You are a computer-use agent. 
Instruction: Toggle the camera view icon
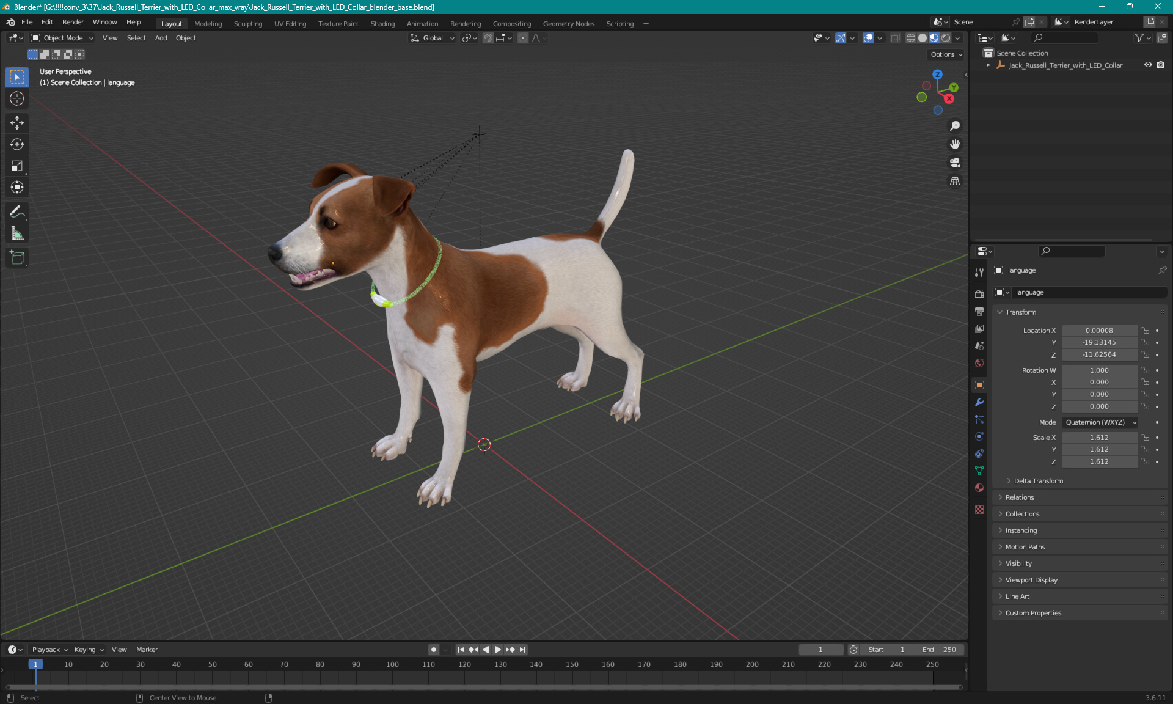(954, 163)
